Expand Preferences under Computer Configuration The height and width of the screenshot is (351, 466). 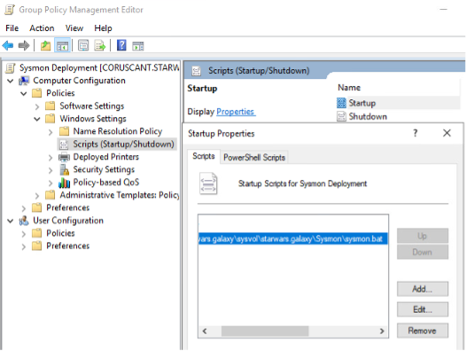click(x=24, y=208)
